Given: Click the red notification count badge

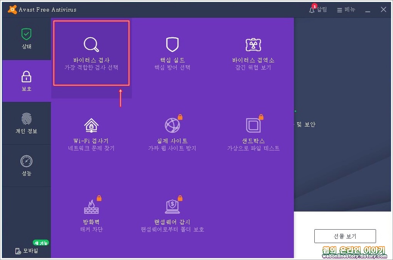Looking at the screenshot, I should (314, 6).
